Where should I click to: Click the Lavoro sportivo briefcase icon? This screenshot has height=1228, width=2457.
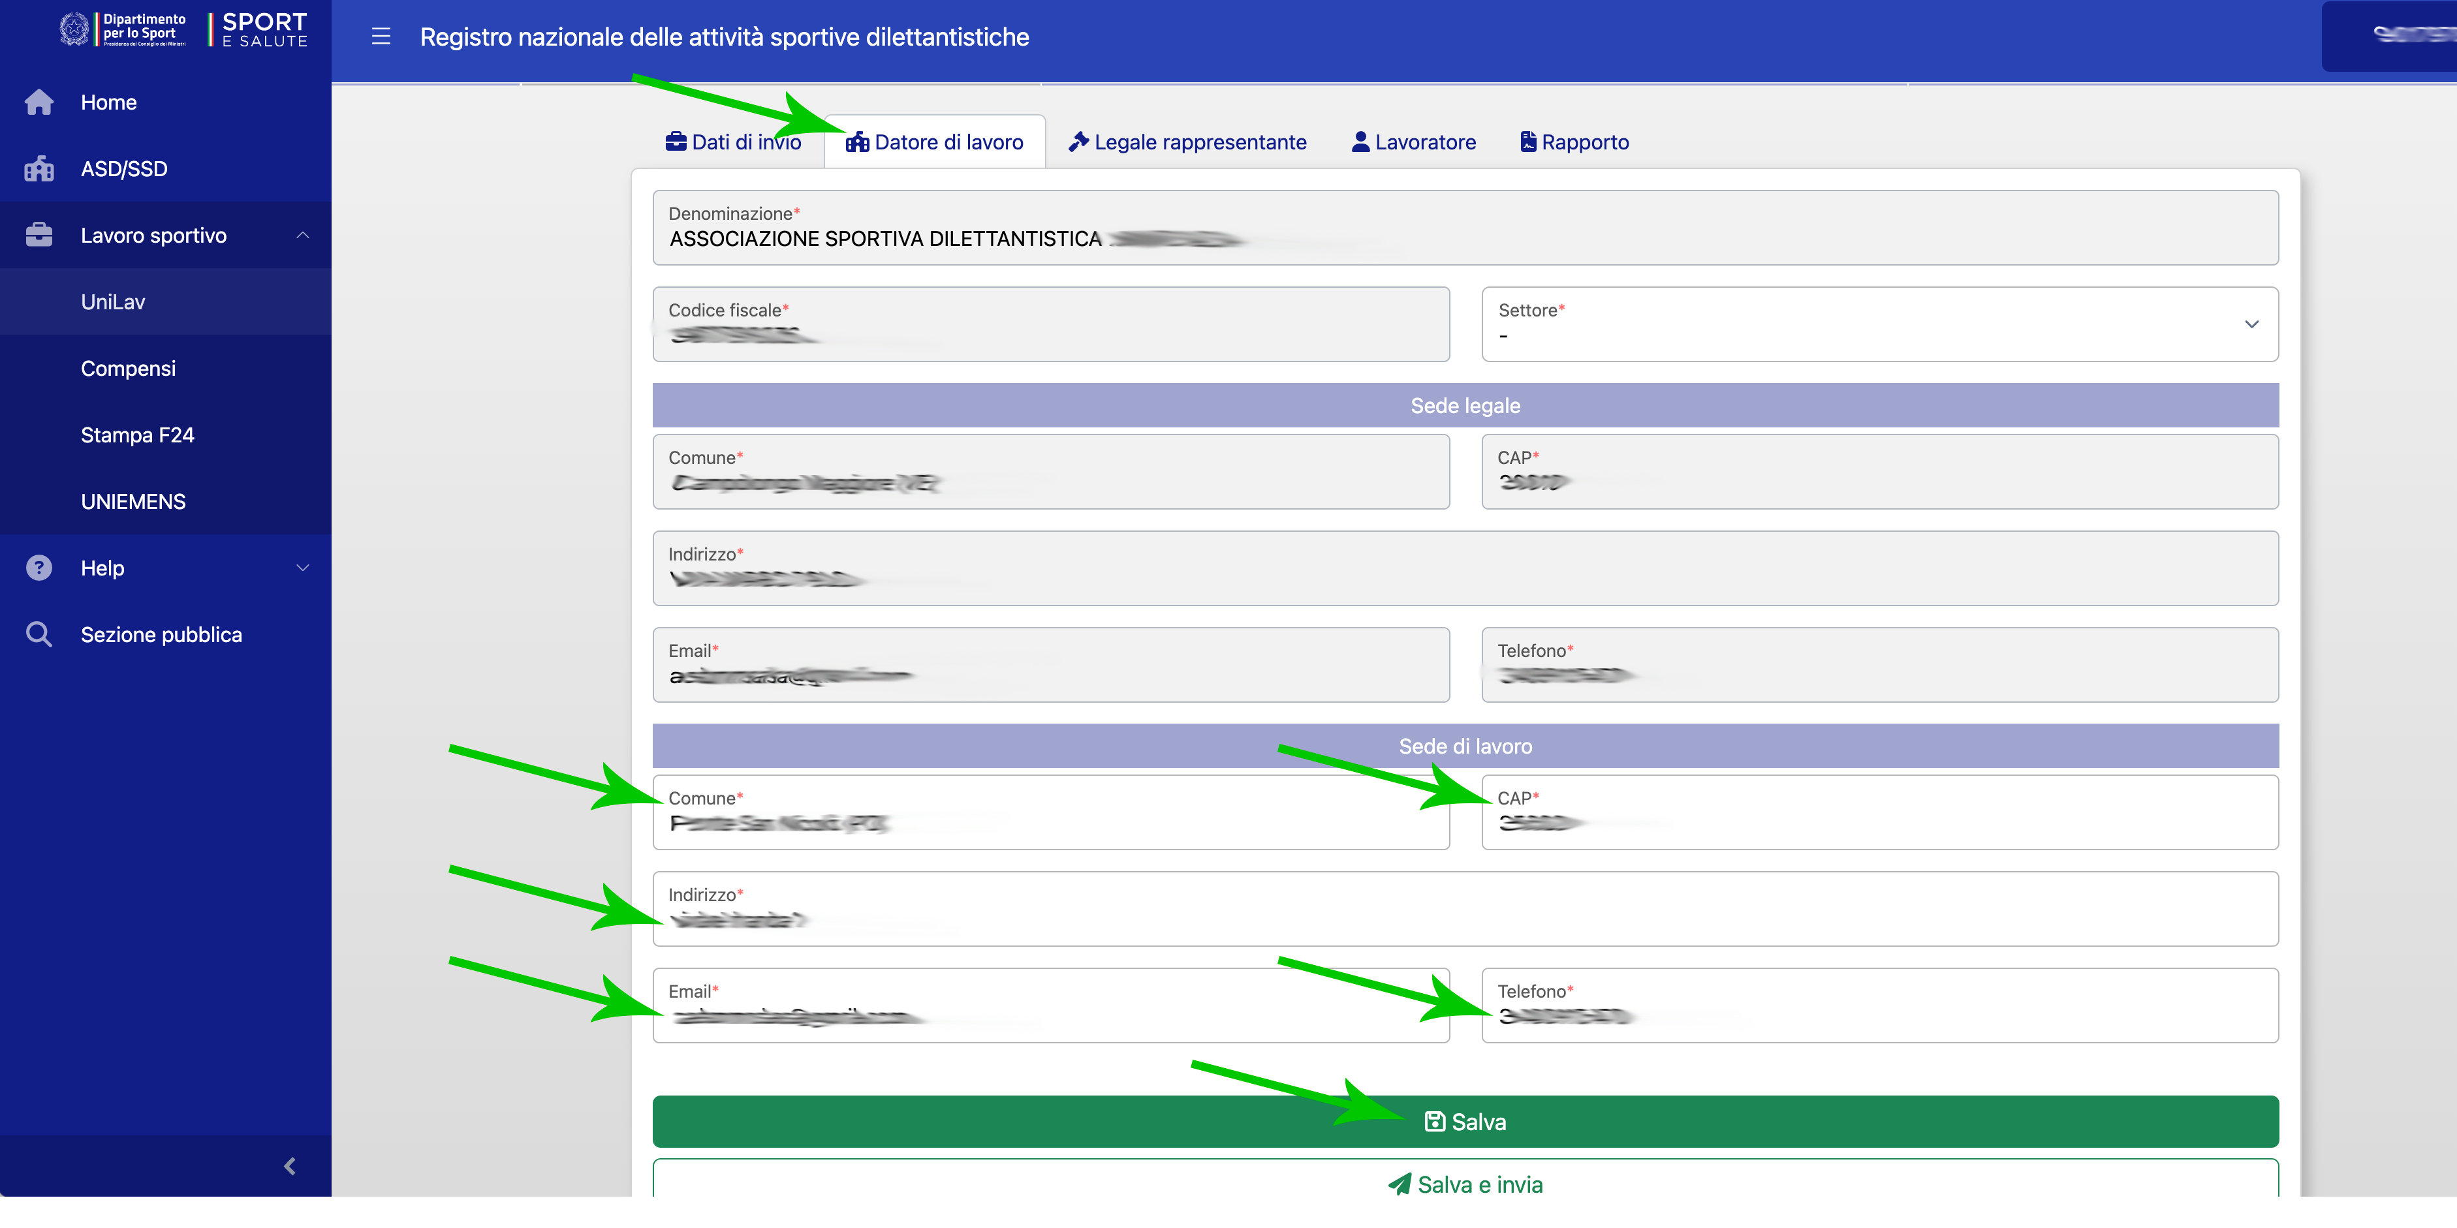[x=39, y=236]
